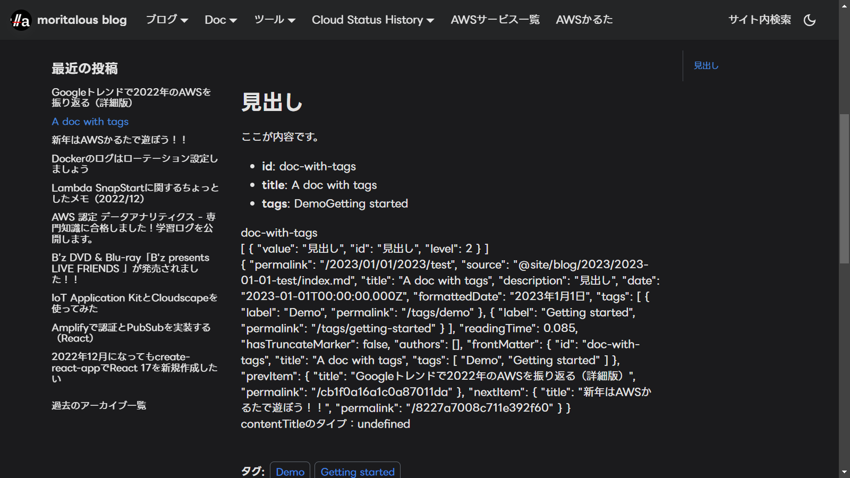Image resolution: width=850 pixels, height=478 pixels.
Task: Open Cloud Status History dropdown
Action: [x=372, y=20]
